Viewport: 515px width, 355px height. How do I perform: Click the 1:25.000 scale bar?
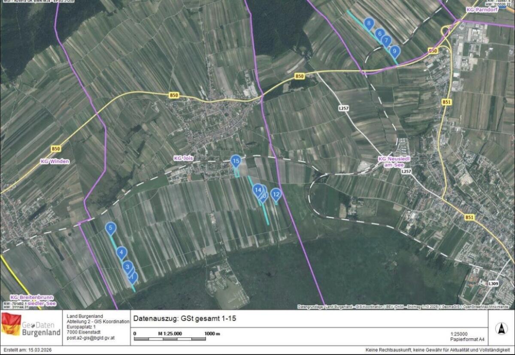(x=176, y=339)
